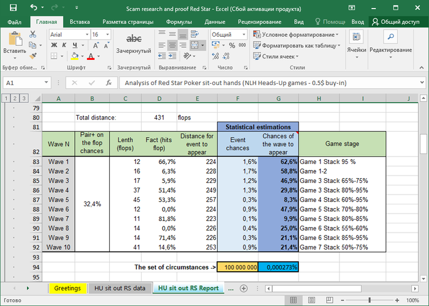Decrease font size with the smaller A
The width and height of the screenshot is (429, 306).
tap(106, 45)
